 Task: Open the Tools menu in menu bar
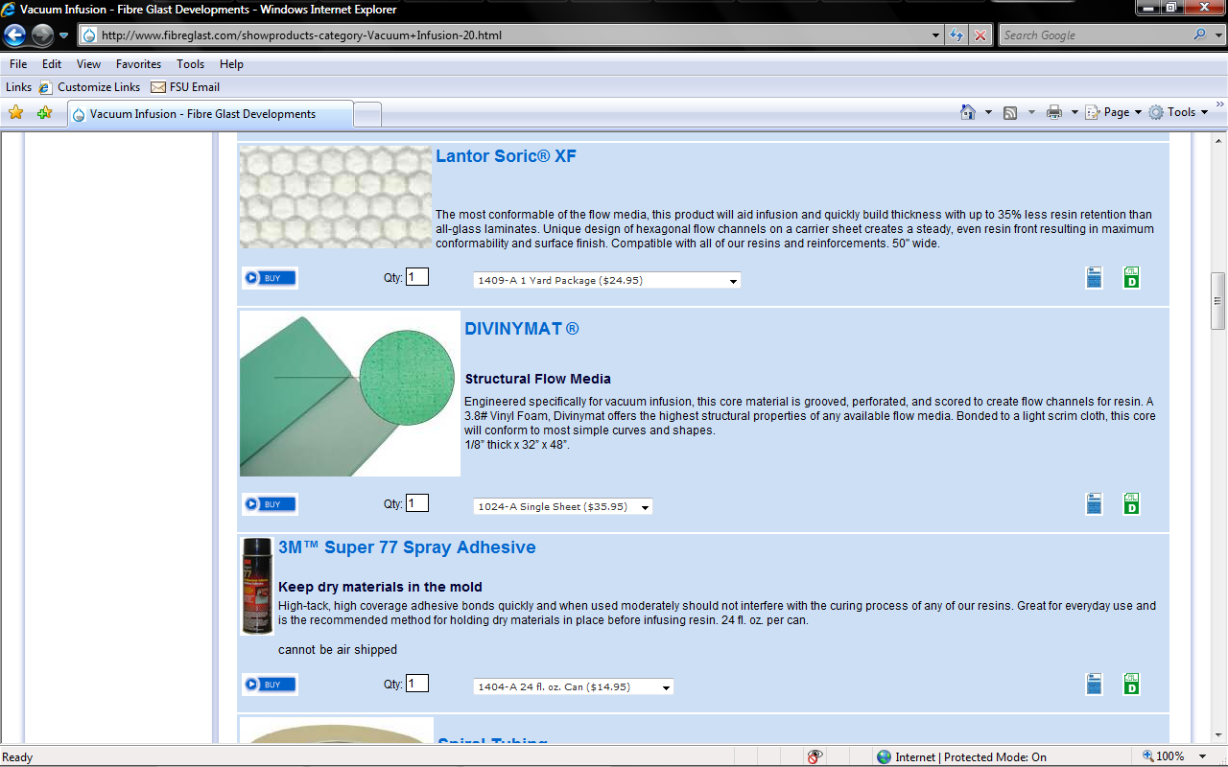(191, 64)
